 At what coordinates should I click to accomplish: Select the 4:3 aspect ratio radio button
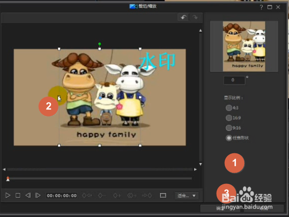pos(229,108)
